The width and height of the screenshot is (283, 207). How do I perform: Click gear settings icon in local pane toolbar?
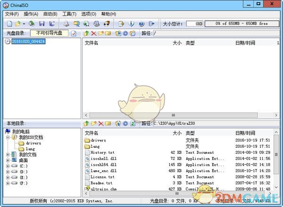click(x=125, y=123)
